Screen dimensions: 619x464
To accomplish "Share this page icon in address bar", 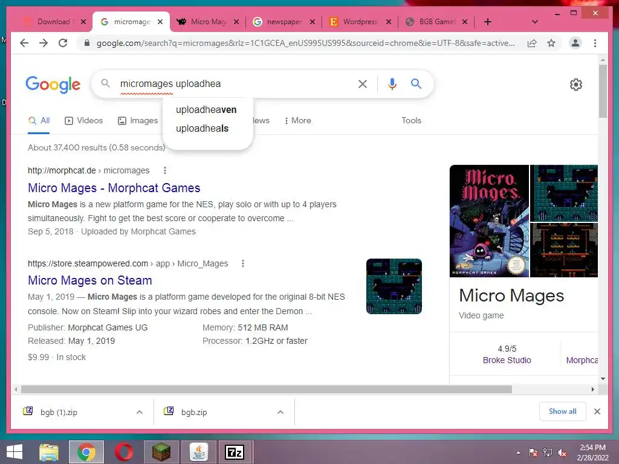I will coord(532,43).
